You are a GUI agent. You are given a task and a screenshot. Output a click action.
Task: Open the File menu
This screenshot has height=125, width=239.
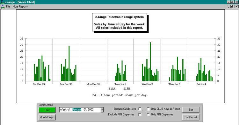[8, 7]
